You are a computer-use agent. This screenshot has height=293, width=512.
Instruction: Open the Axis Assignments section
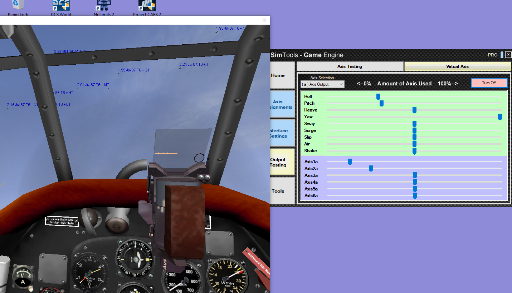(x=282, y=104)
